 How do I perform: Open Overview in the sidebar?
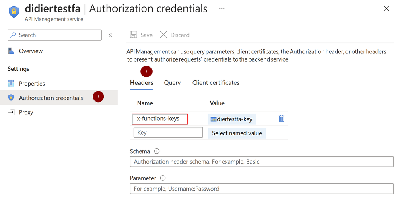(31, 51)
